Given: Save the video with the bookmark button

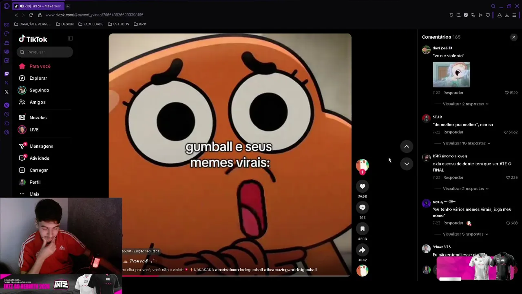Looking at the screenshot, I should tap(362, 229).
